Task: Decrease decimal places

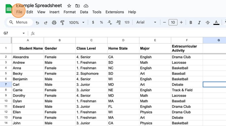Action: point(110,22)
